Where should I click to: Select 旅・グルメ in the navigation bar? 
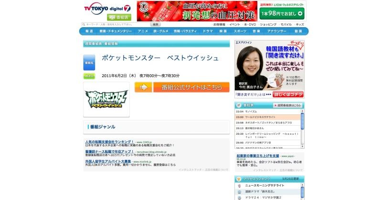coord(161,31)
